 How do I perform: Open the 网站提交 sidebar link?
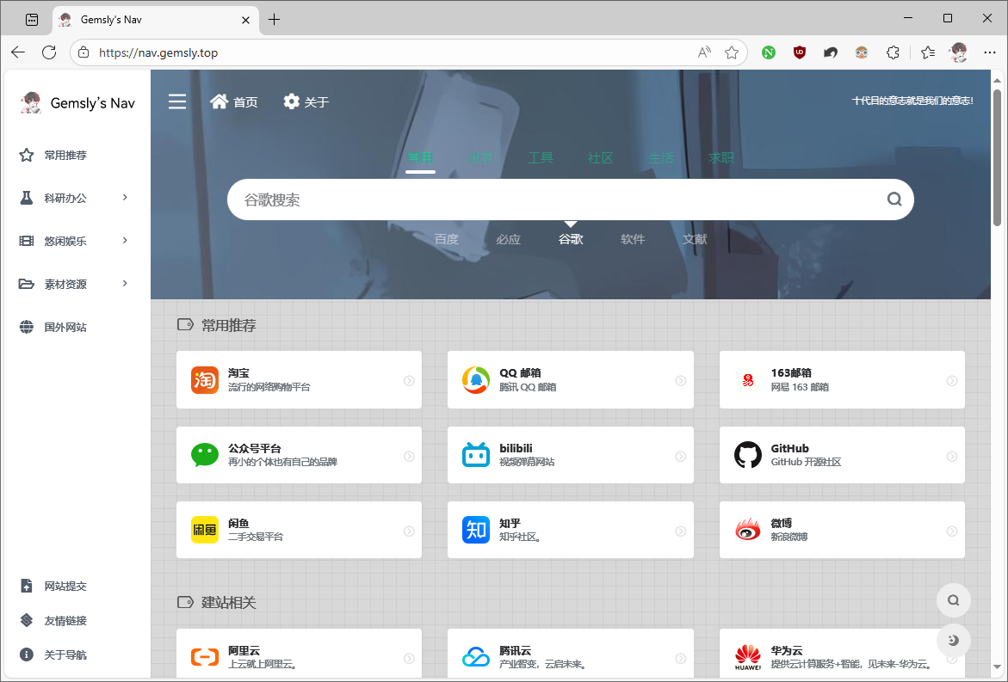[x=65, y=586]
